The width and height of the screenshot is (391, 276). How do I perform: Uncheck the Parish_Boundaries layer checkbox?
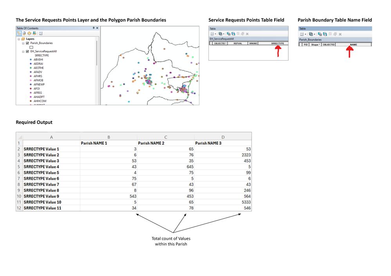(x=27, y=43)
